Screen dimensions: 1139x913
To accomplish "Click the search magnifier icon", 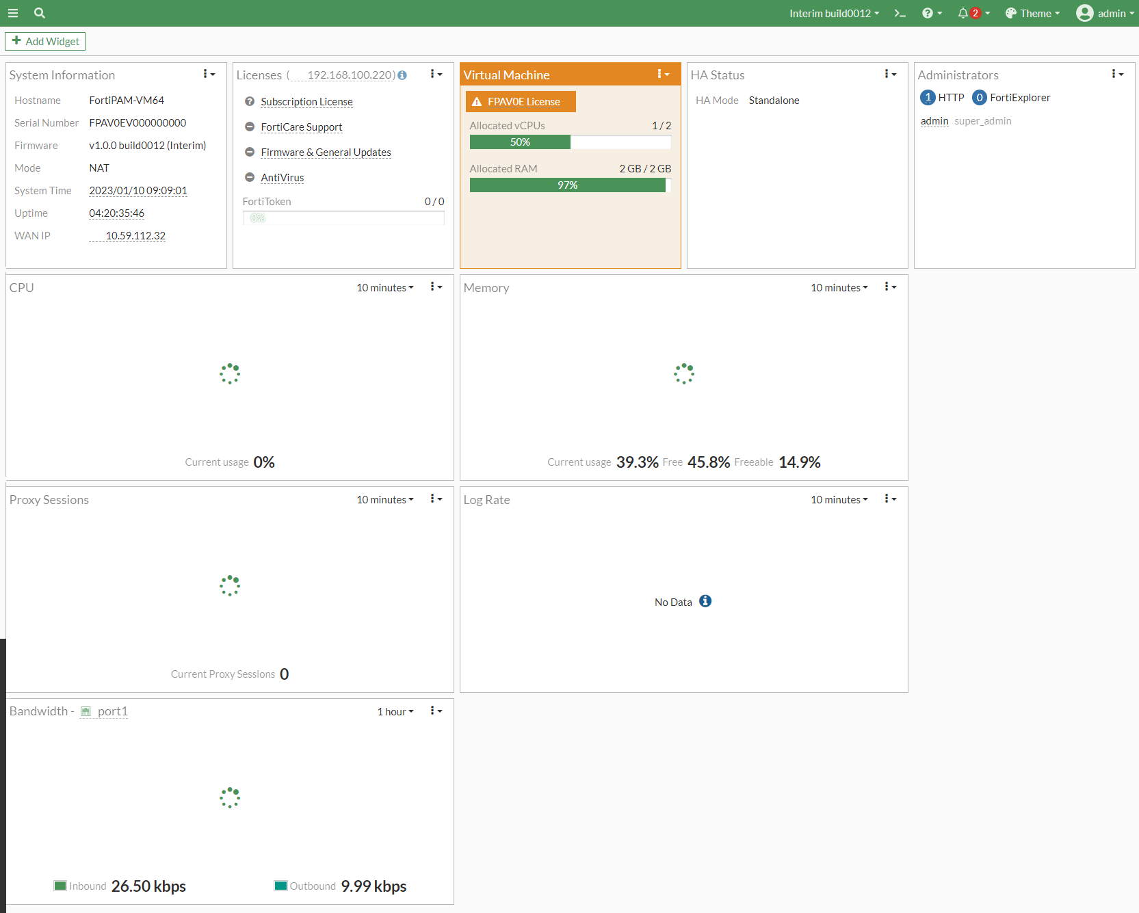I will pos(39,13).
